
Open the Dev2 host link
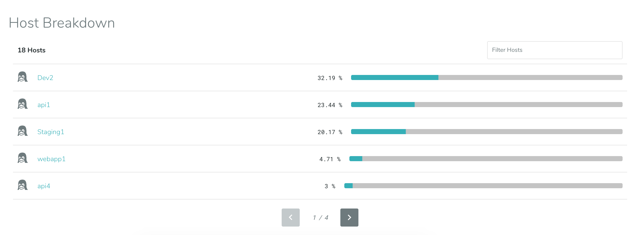[45, 78]
